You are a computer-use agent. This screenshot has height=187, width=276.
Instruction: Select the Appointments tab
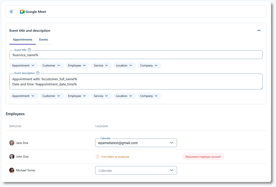pyautogui.click(x=23, y=40)
